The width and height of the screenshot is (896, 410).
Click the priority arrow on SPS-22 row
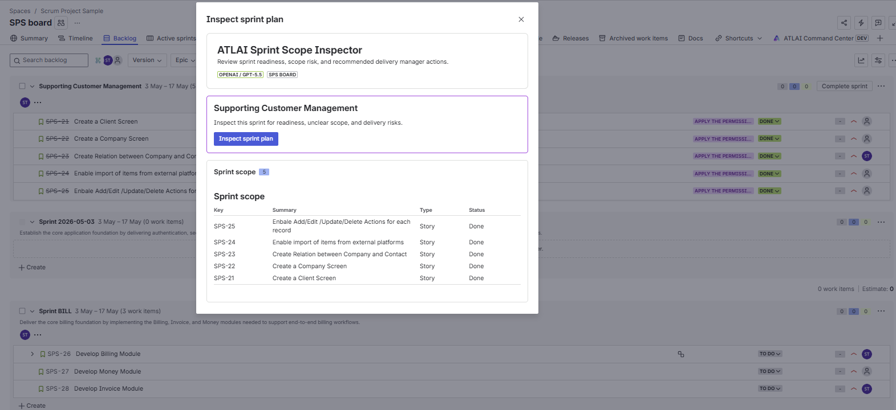(854, 139)
